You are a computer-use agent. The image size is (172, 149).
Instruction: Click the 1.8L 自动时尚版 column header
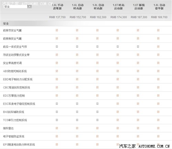pyautogui.click(x=98, y=7)
